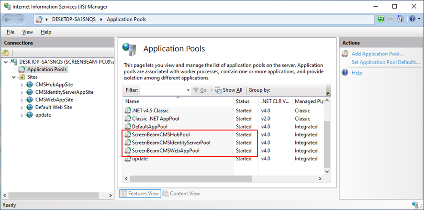Go to Home via house icon
Image resolution: width=424 pixels, height=210 pixels.
(400, 19)
